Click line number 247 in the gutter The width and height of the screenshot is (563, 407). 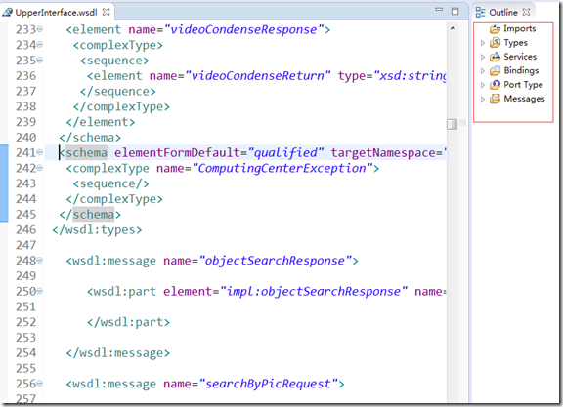tap(25, 245)
